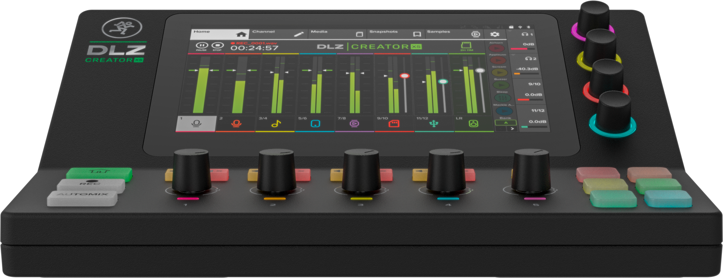Select channel 11/12 USB icon
This screenshot has height=278, width=723.
[434, 124]
